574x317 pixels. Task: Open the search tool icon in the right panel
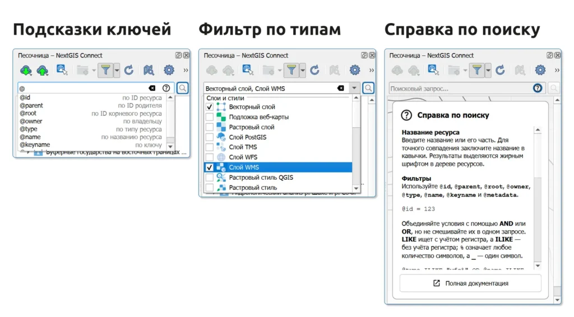click(x=433, y=70)
